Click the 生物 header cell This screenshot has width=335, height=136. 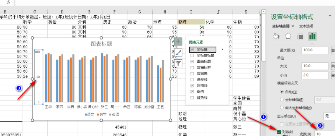[246, 22]
